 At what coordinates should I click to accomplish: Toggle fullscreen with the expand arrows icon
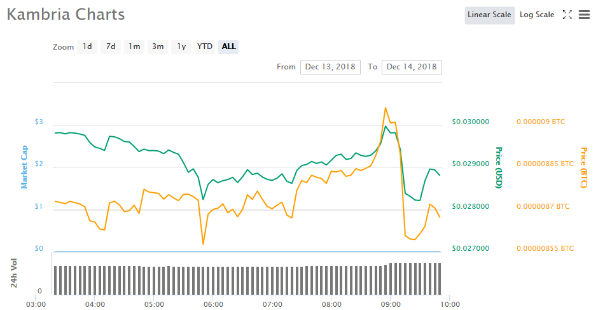click(567, 15)
